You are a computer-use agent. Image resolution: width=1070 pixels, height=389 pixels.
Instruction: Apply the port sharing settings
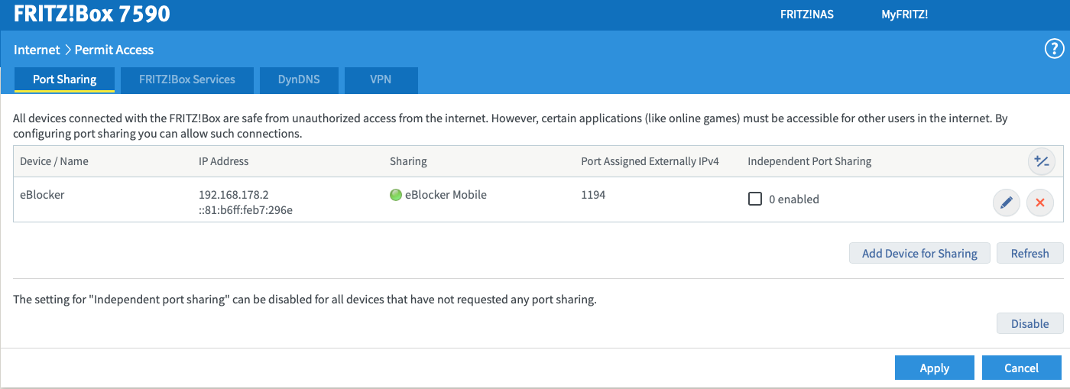(934, 368)
